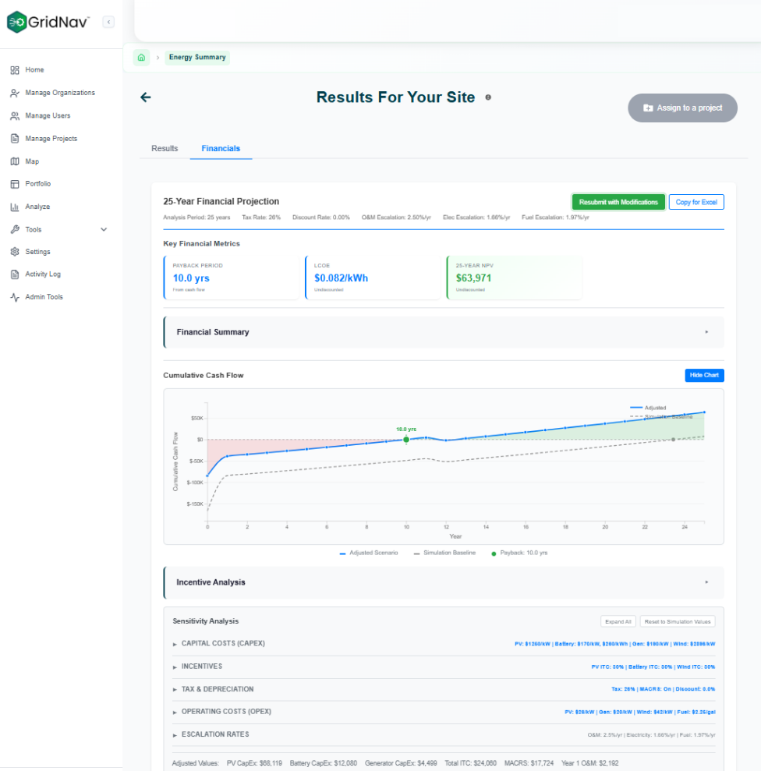The image size is (761, 771).
Task: Click the Settings gear icon
Action: (x=14, y=252)
